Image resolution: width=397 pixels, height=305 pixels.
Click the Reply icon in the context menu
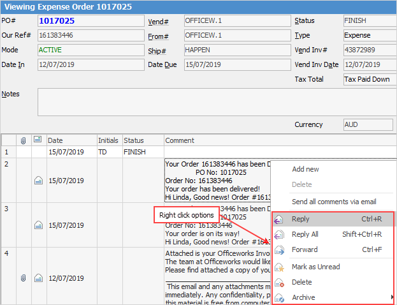pyautogui.click(x=279, y=219)
